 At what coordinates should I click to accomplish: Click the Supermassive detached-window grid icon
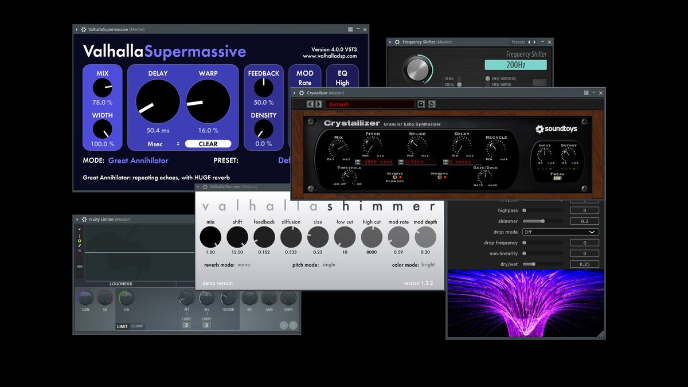[350, 29]
